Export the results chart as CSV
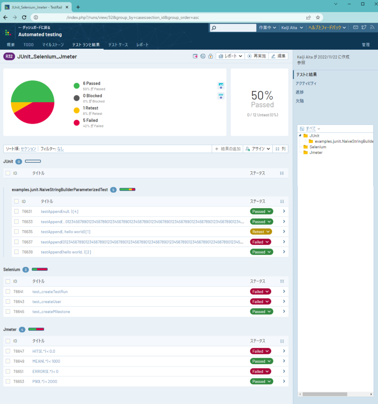378x404 pixels. pyautogui.click(x=221, y=95)
